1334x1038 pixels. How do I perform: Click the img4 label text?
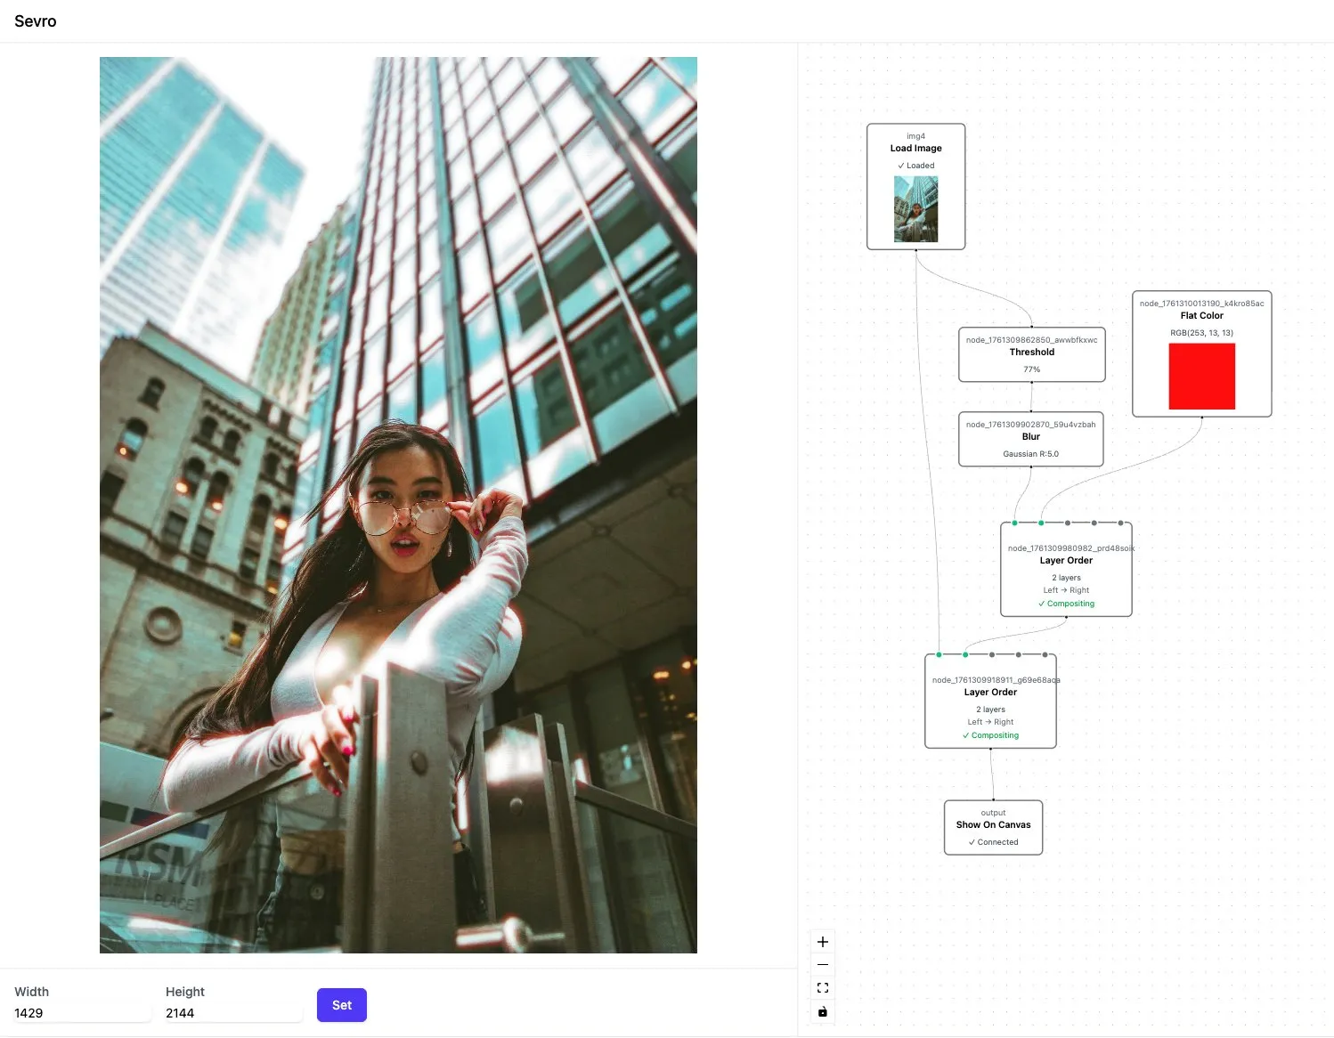(x=915, y=136)
